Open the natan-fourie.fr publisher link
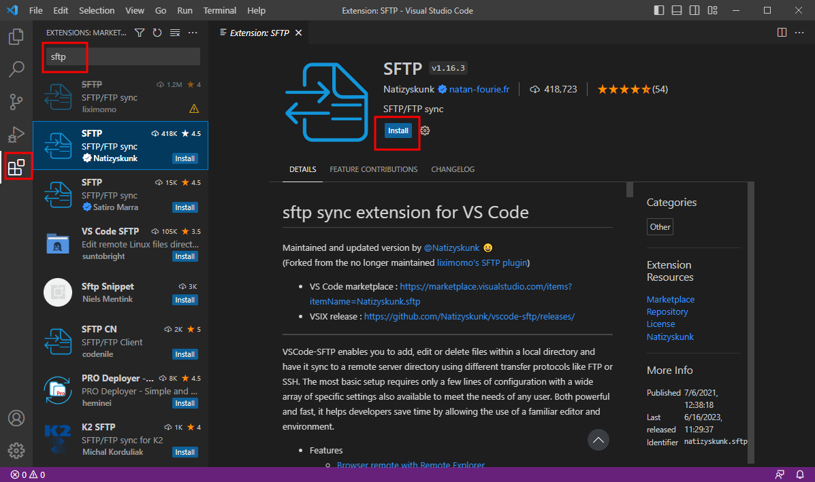Screen dimensions: 815x482 coord(479,89)
